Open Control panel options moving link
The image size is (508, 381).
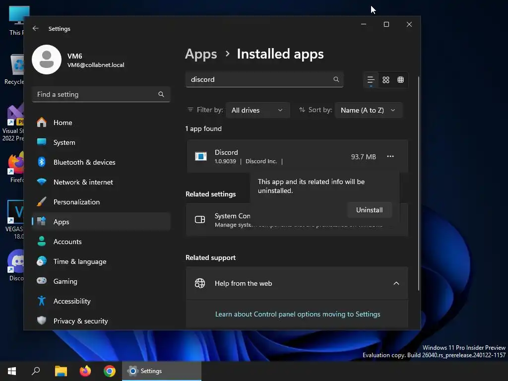coord(298,314)
